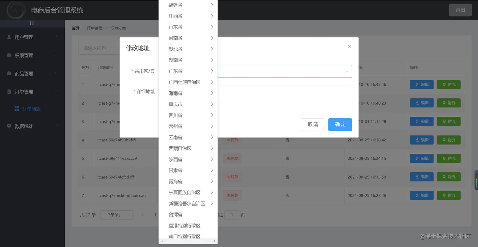Click the 退出 logout button
478x247 pixels.
point(460,10)
